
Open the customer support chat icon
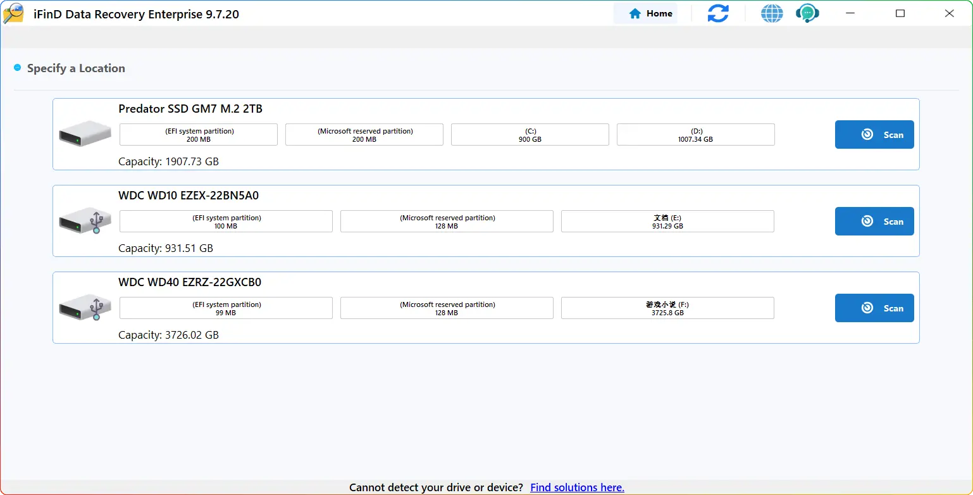[x=807, y=13]
